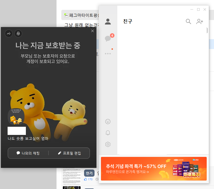Click 프로필 편집 edit profile button
This screenshot has height=189, width=214.
[x=69, y=153]
